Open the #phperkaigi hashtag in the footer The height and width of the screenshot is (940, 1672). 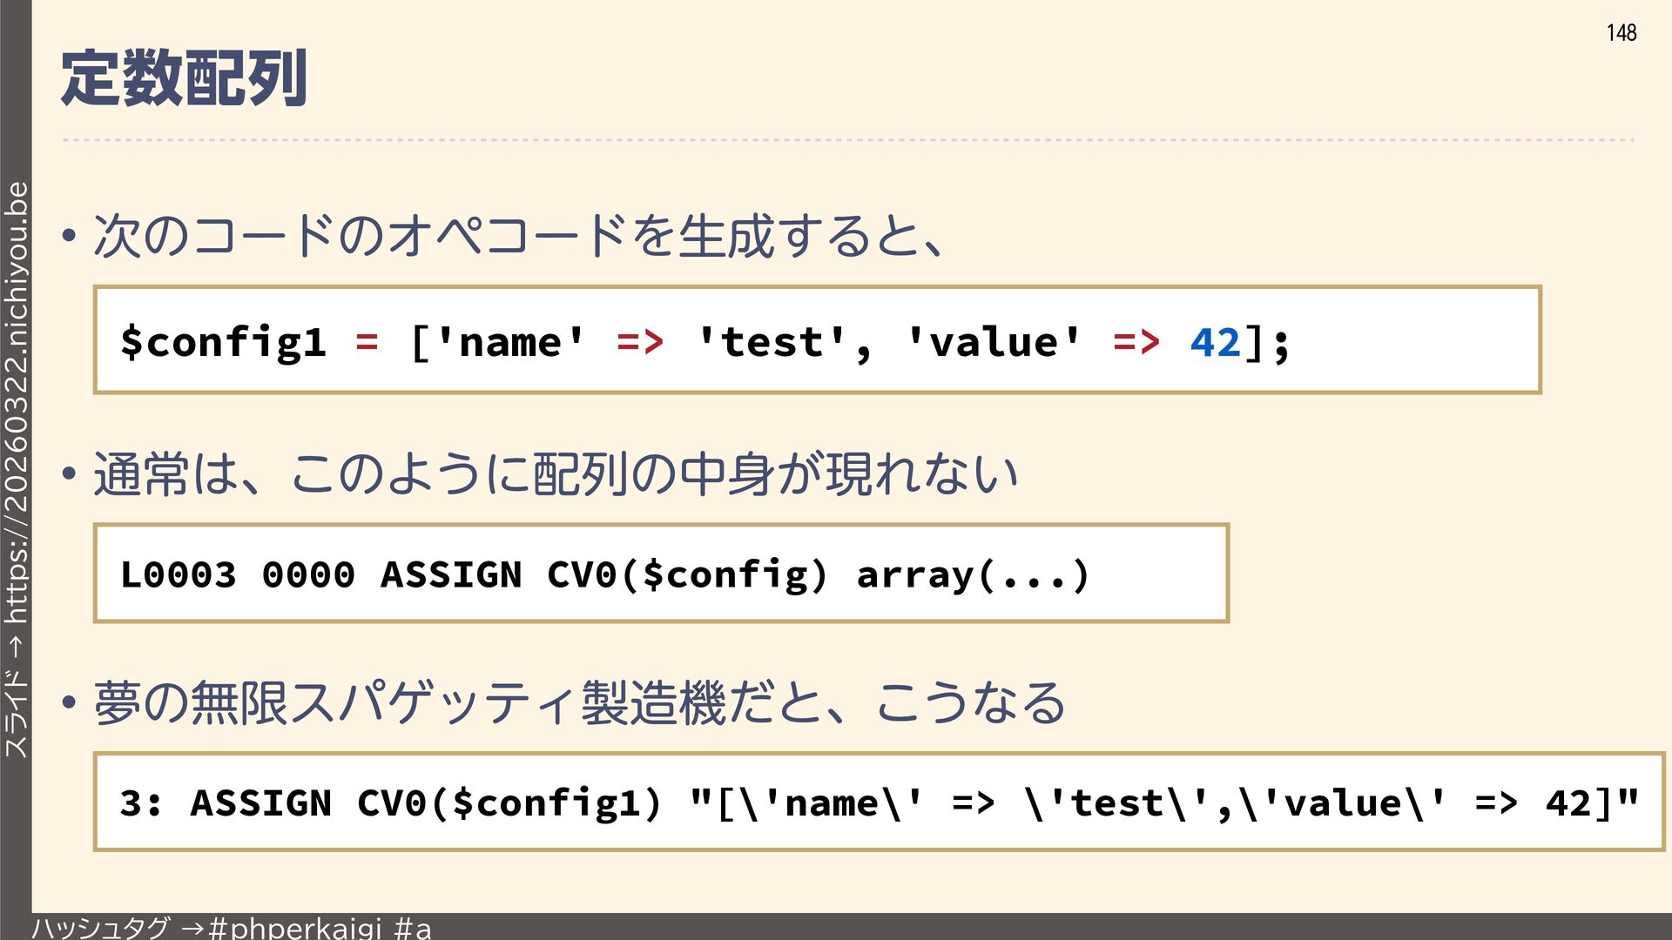click(295, 928)
